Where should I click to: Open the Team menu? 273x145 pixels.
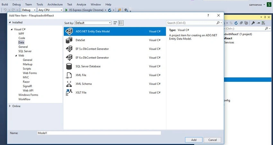tap(28, 4)
